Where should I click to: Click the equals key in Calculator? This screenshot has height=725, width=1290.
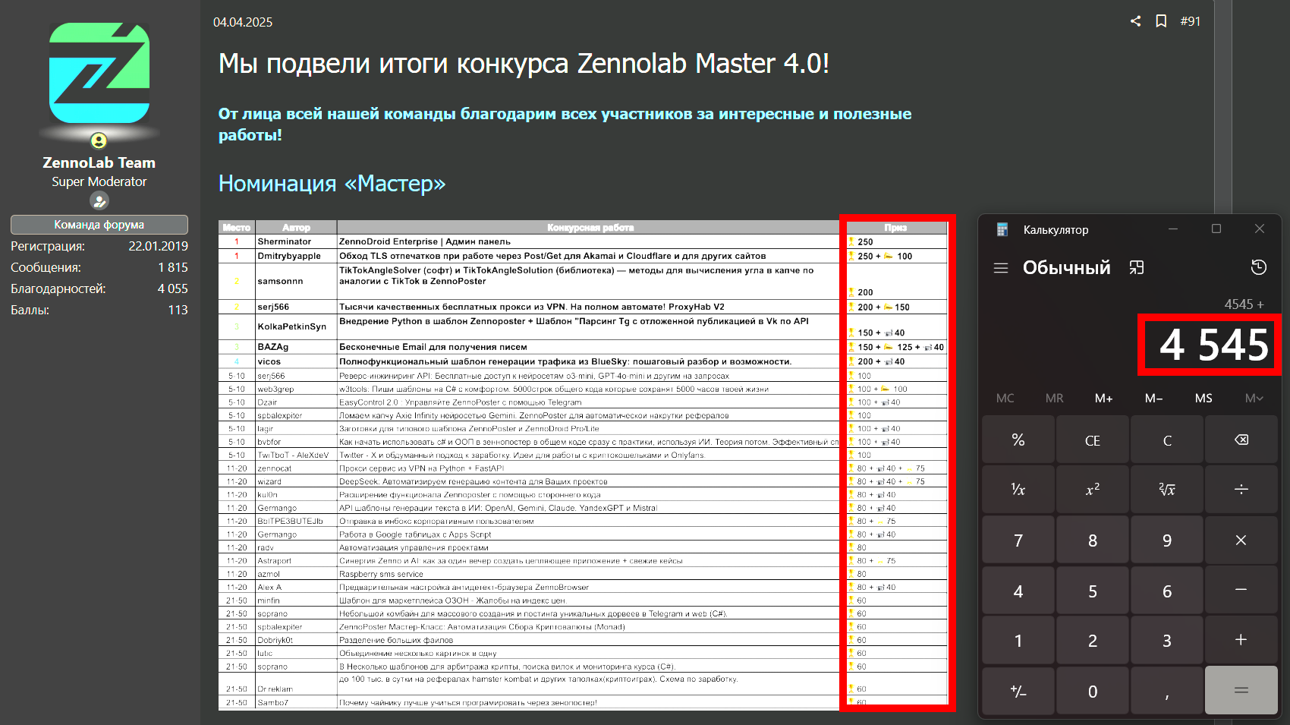1241,690
